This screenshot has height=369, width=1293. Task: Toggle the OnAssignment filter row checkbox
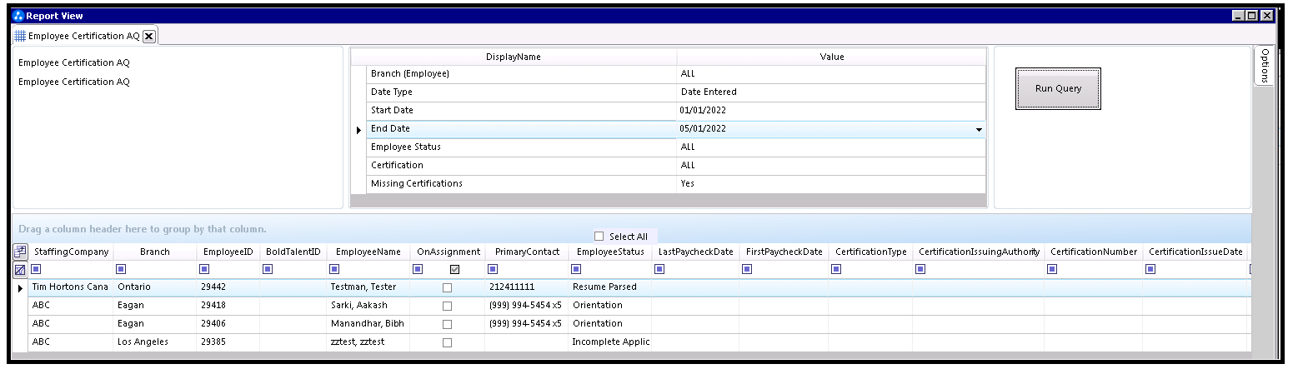tap(455, 269)
